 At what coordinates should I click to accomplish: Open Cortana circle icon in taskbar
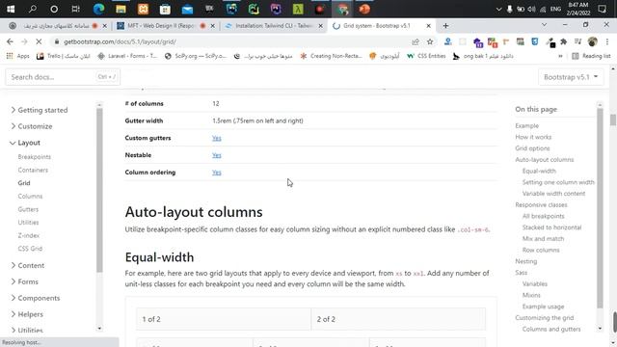pos(54,9)
